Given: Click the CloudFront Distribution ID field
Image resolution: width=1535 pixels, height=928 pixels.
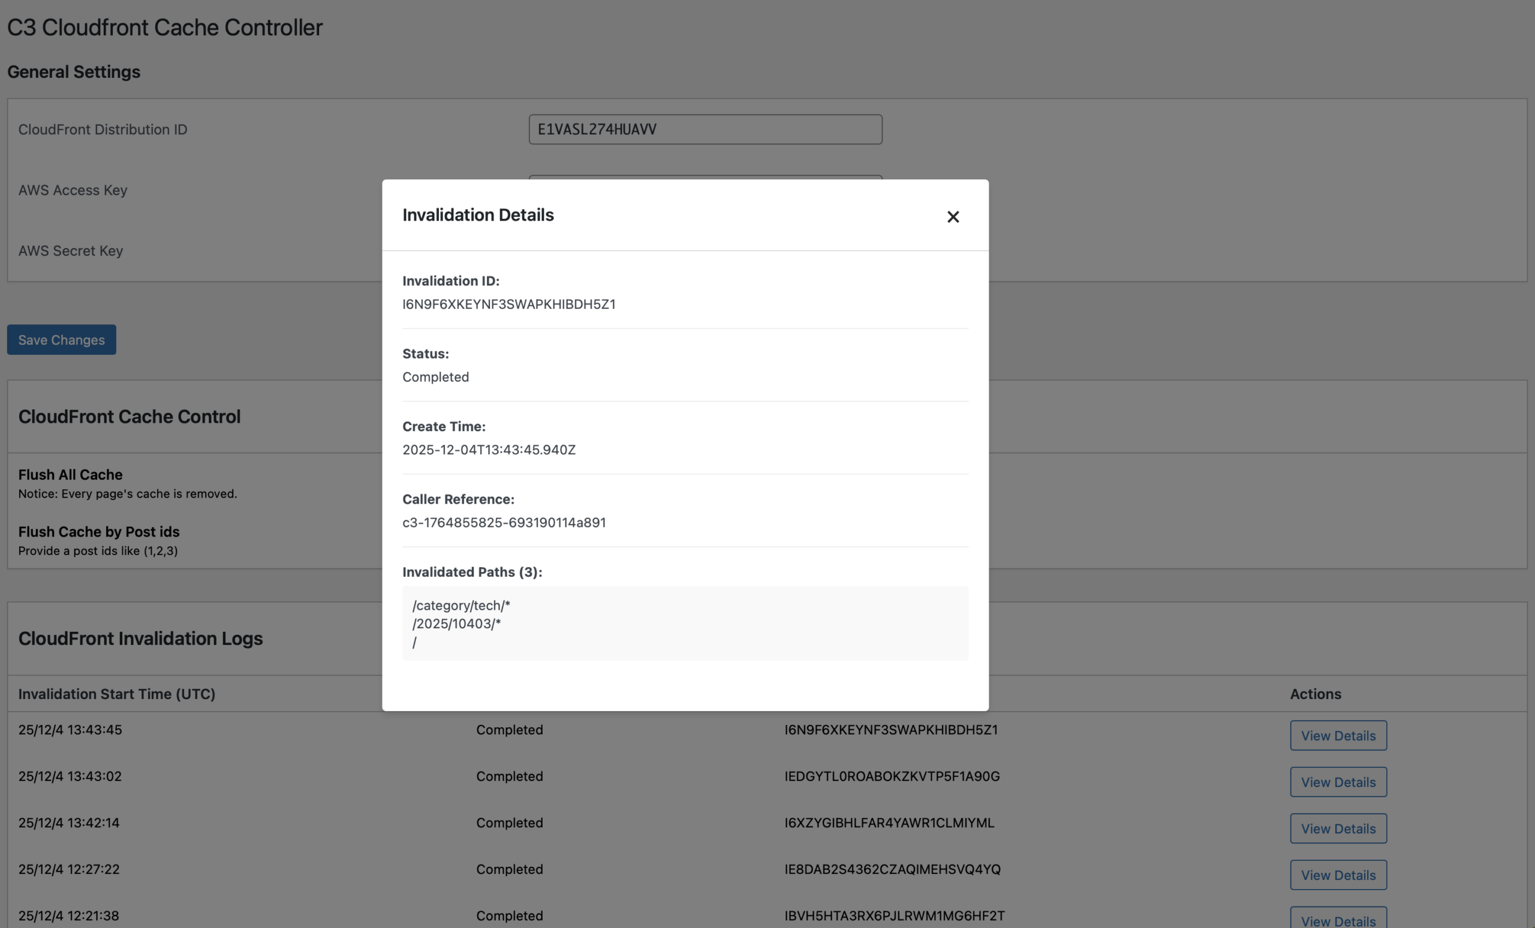Looking at the screenshot, I should click(x=705, y=129).
